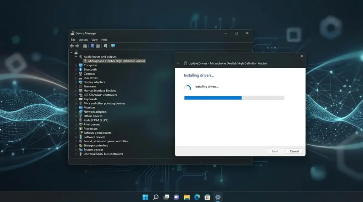
Task: Click the Settings gear on taskbar
Action: click(218, 197)
